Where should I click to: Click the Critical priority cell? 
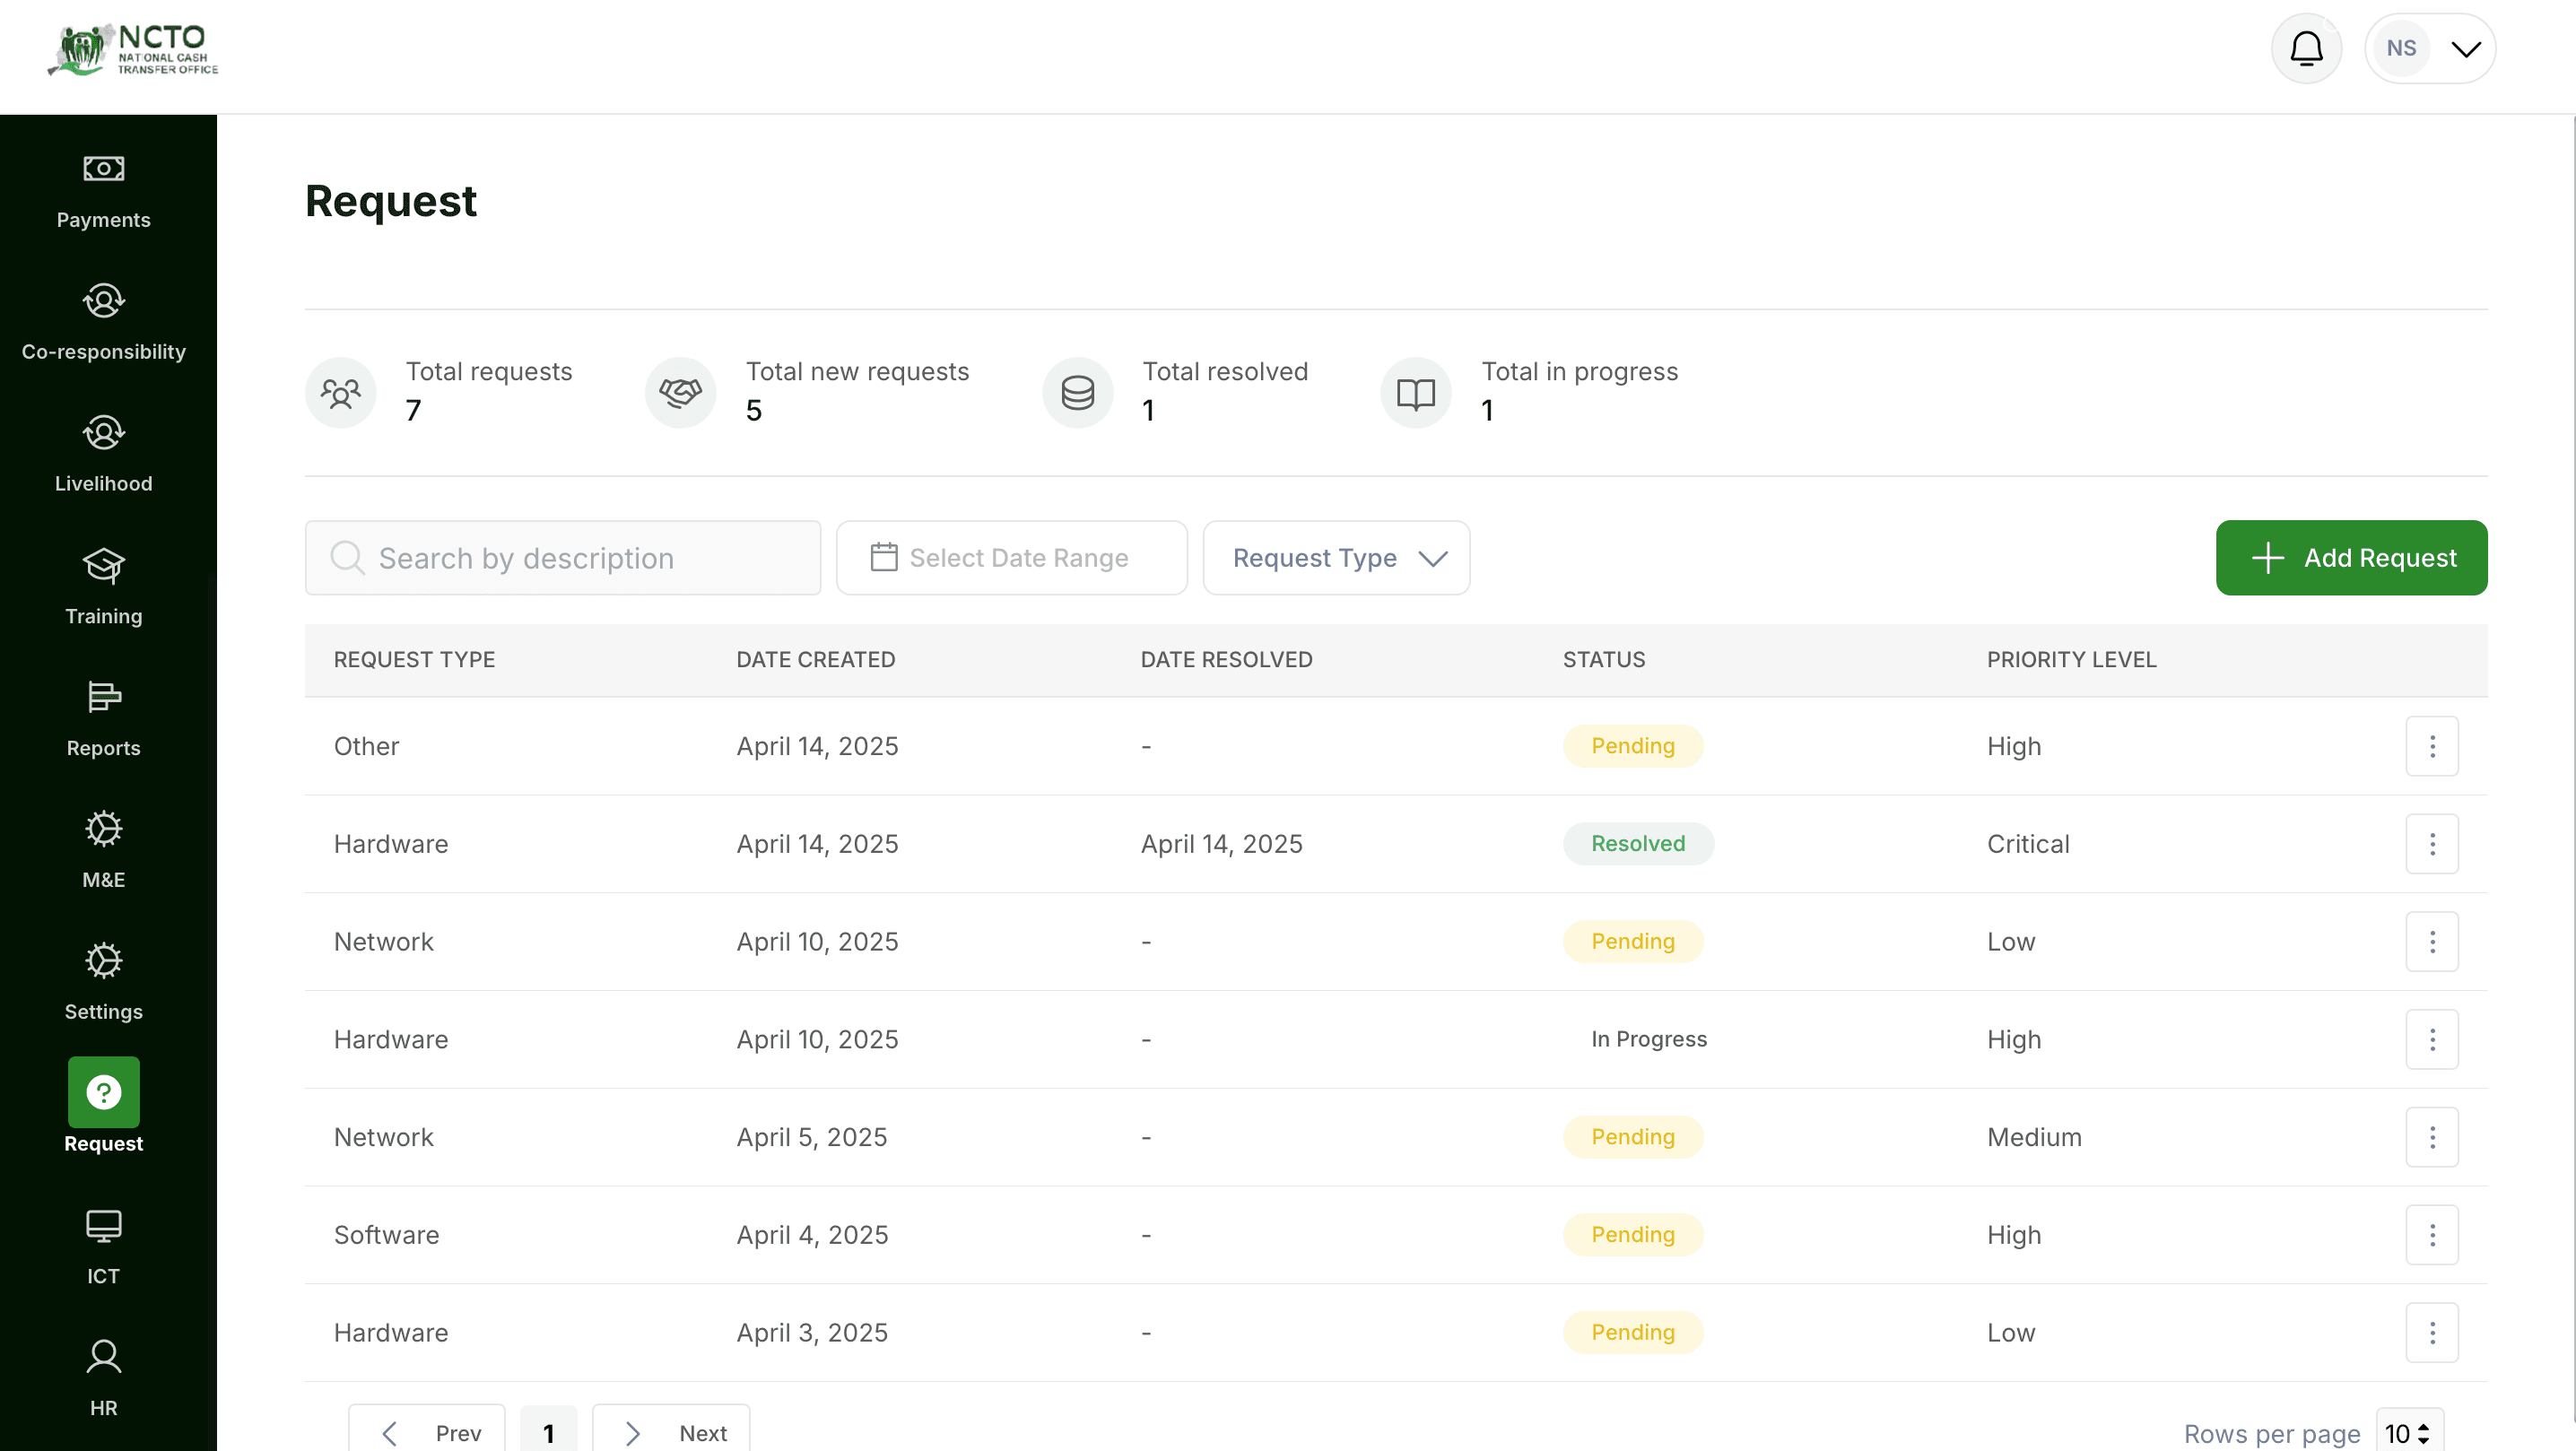click(2027, 844)
